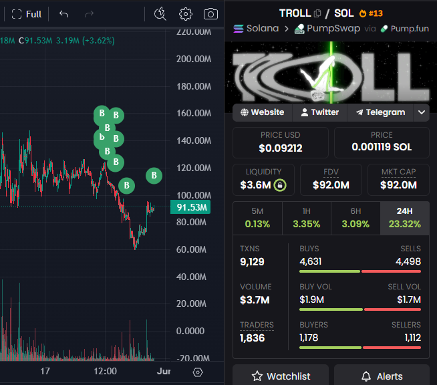Select the 1H timeframe tab
This screenshot has width=437, height=385.
coord(307,218)
